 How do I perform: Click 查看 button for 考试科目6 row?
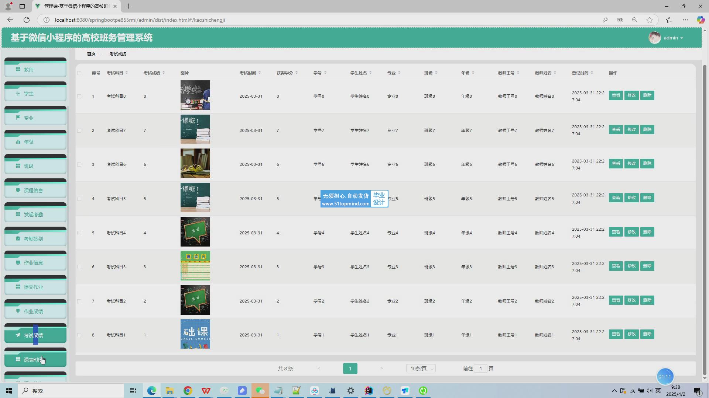[x=616, y=163]
